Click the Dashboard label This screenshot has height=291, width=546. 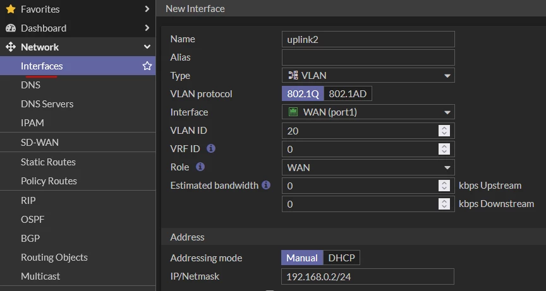tap(44, 28)
